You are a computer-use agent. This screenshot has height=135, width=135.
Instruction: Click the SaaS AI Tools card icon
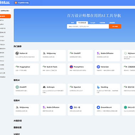coord(44,67)
